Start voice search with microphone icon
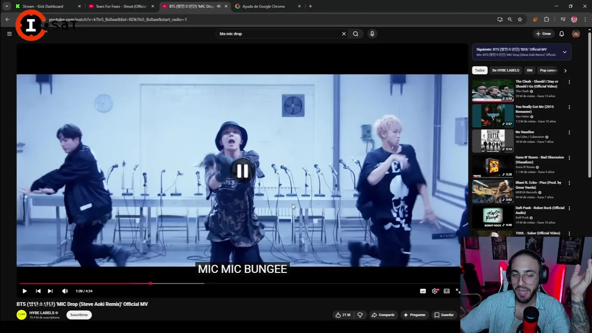The height and width of the screenshot is (333, 592). point(372,34)
